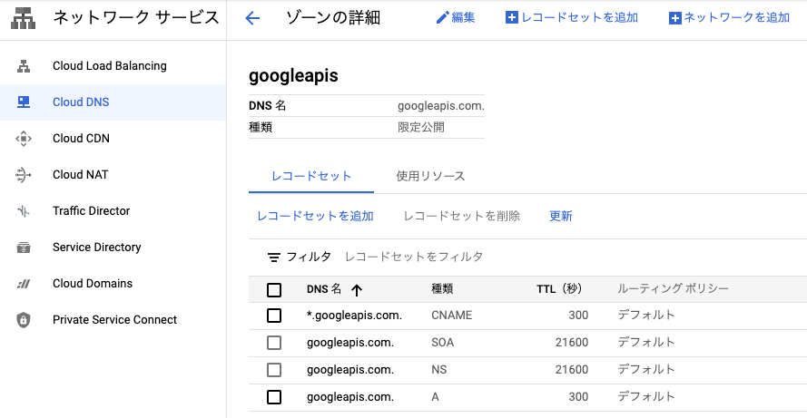Click the ネットワーク サービス header title
Image resolution: width=807 pixels, height=418 pixels.
[x=136, y=17]
